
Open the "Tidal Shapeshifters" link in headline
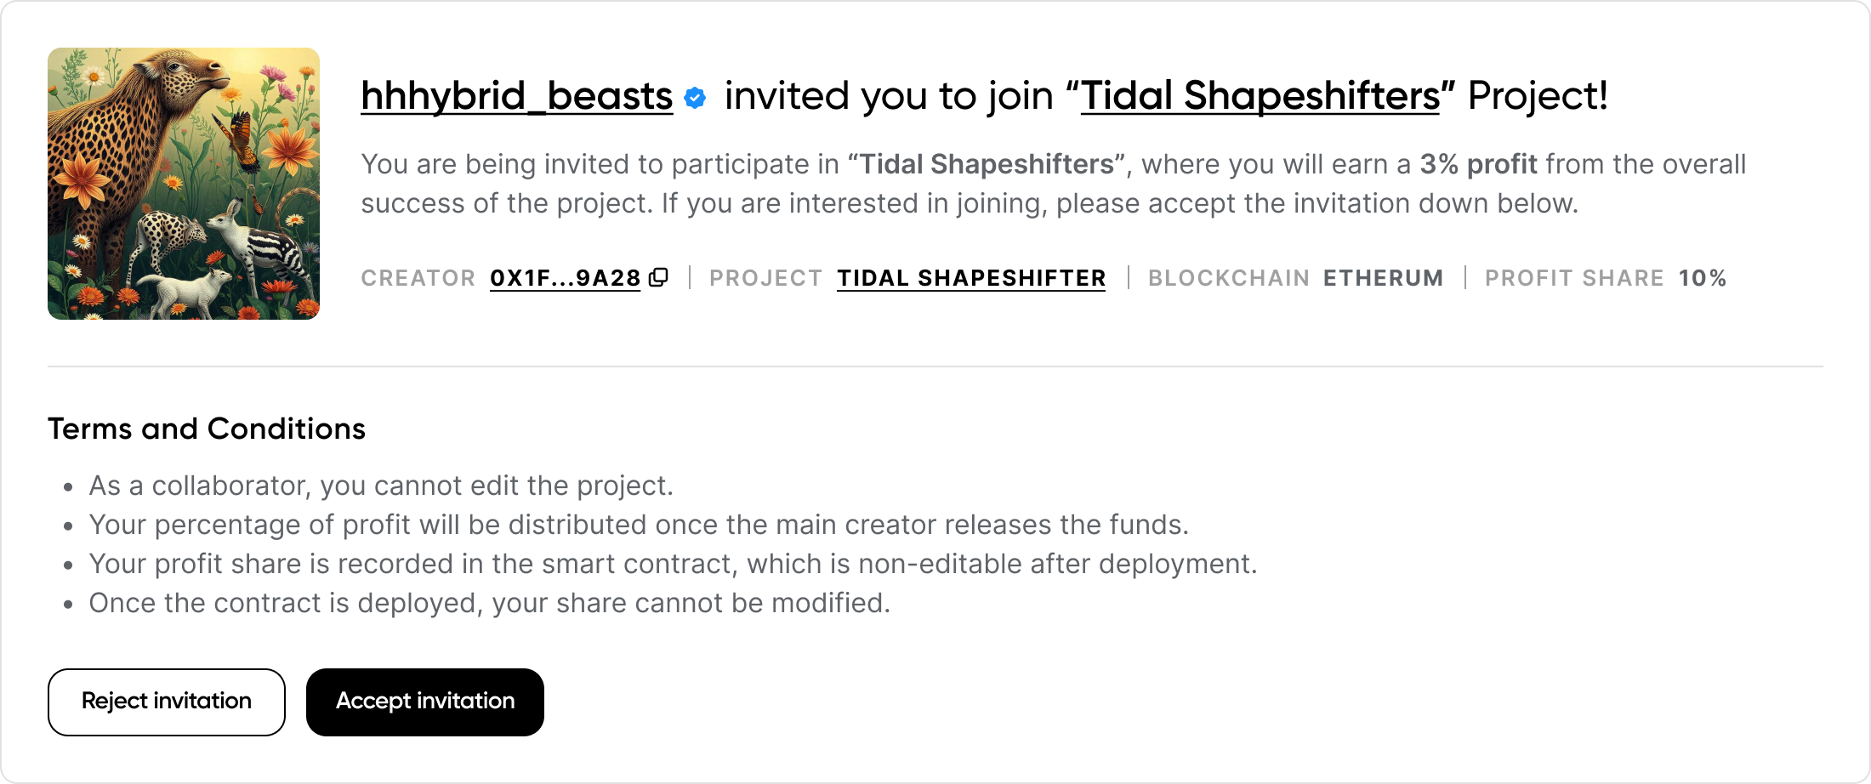[1260, 96]
